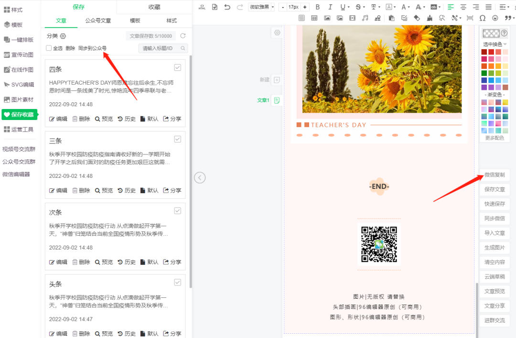Switch to 公众号文章 tab

coord(98,21)
